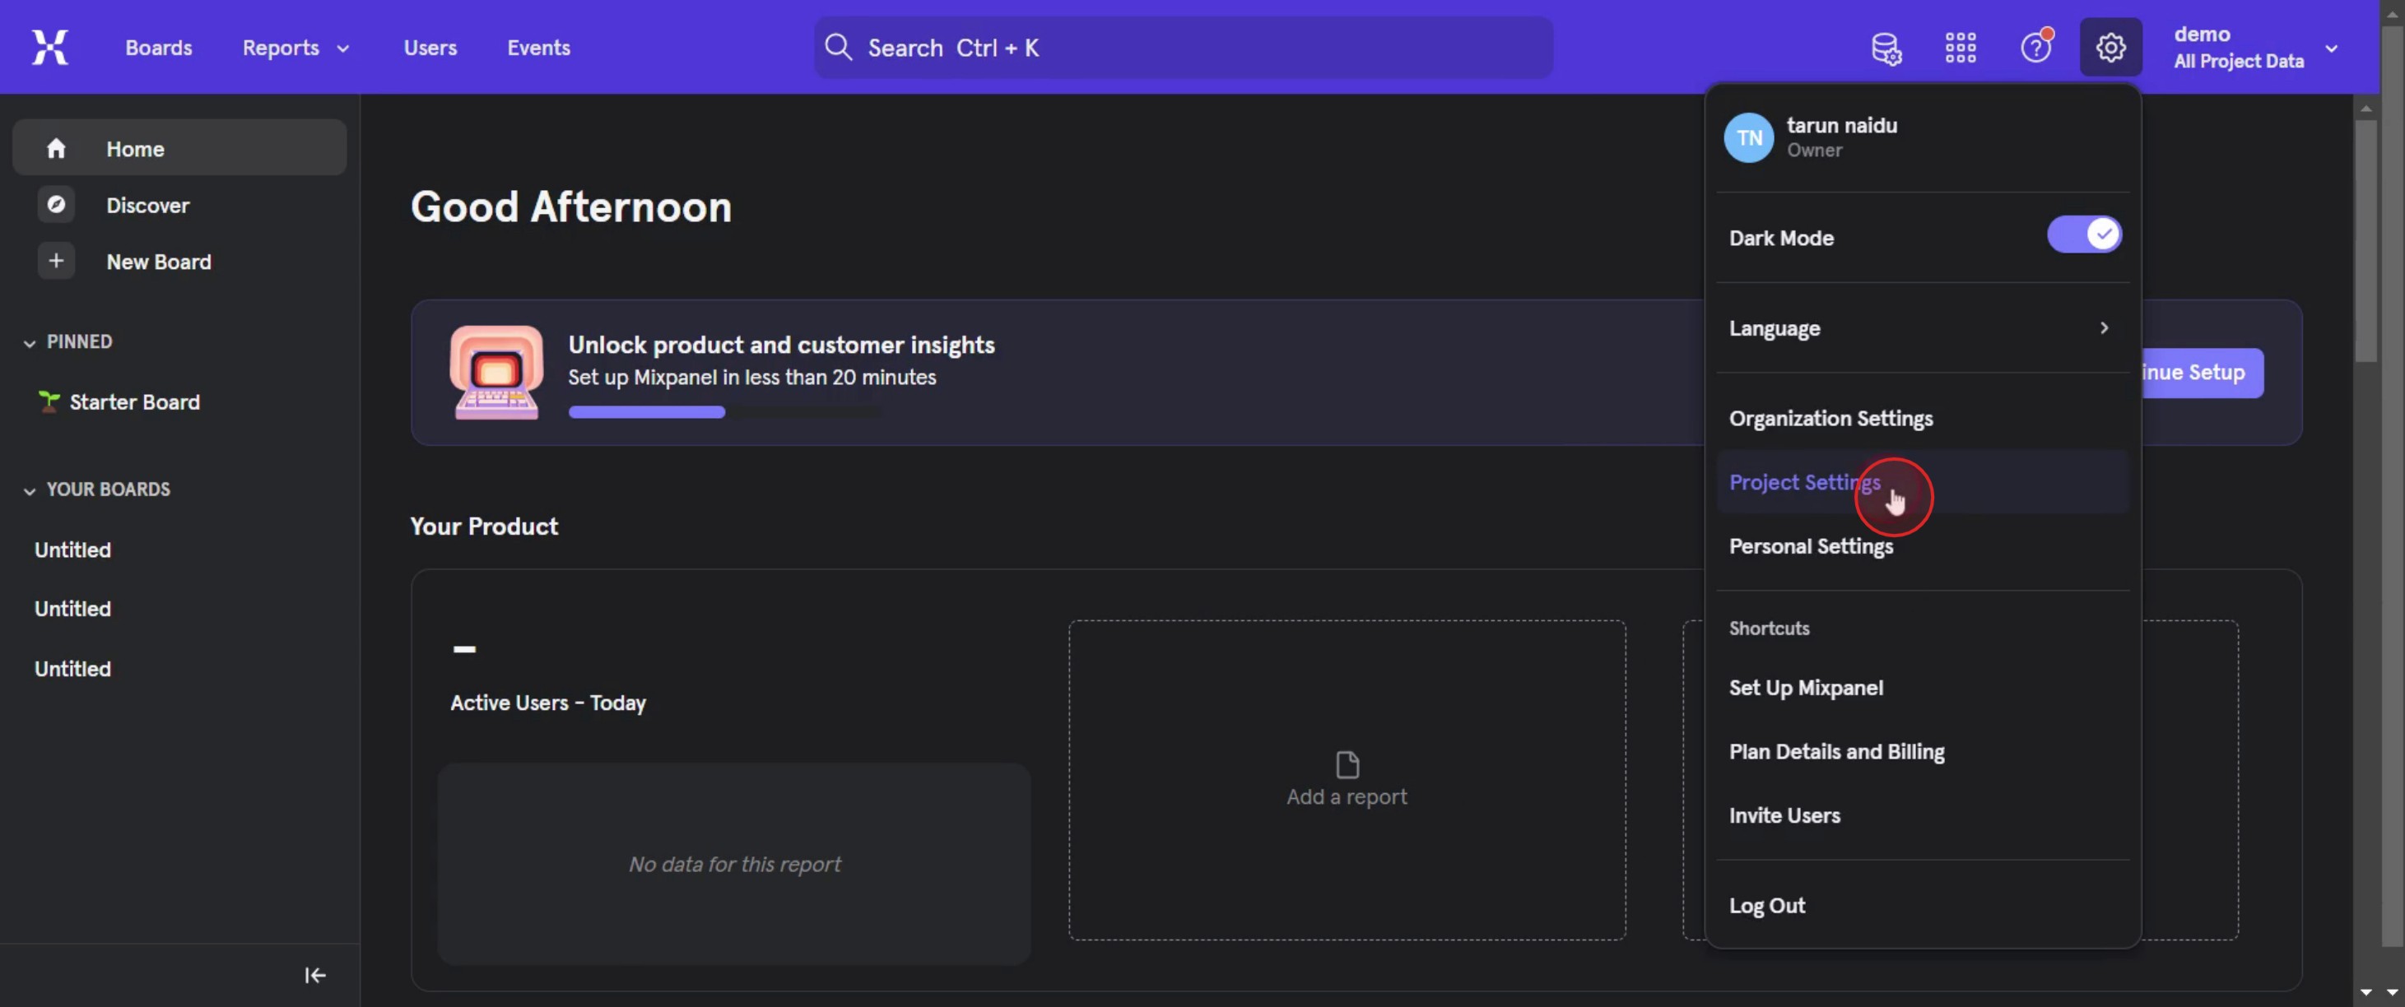Click Log Out

1766,905
